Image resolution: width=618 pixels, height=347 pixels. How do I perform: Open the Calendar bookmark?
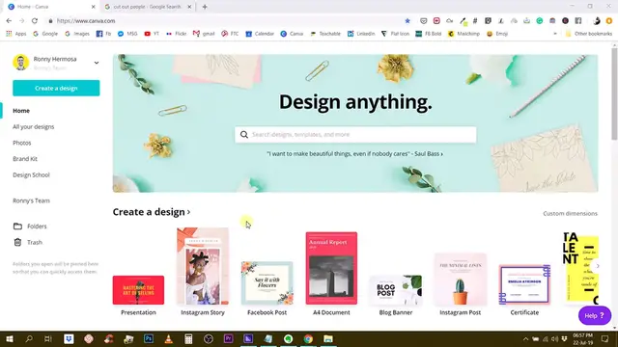click(x=260, y=34)
